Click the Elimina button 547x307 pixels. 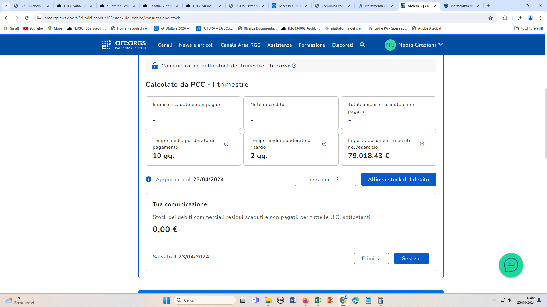[371, 258]
